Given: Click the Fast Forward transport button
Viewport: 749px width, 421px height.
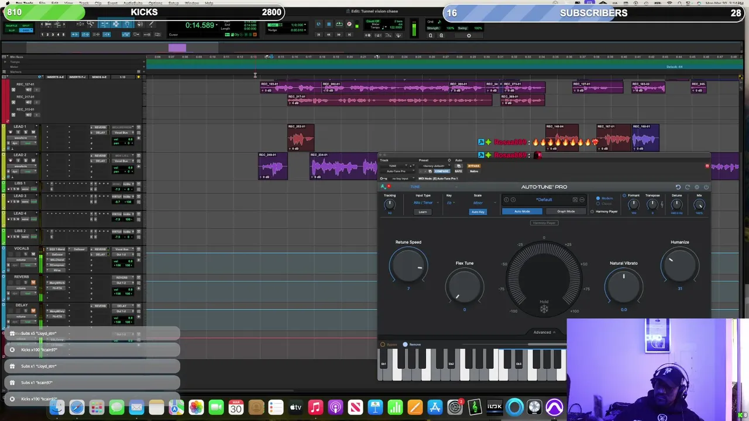Looking at the screenshot, I should click(339, 34).
